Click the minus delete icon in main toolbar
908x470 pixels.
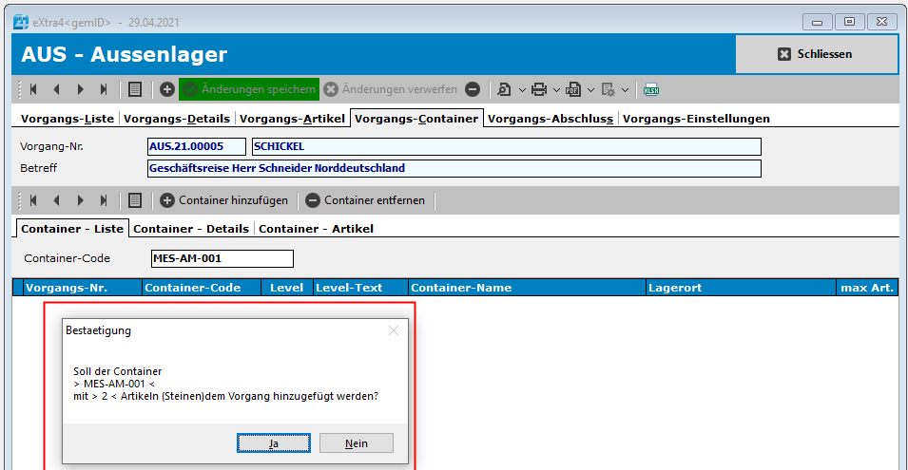click(x=473, y=89)
